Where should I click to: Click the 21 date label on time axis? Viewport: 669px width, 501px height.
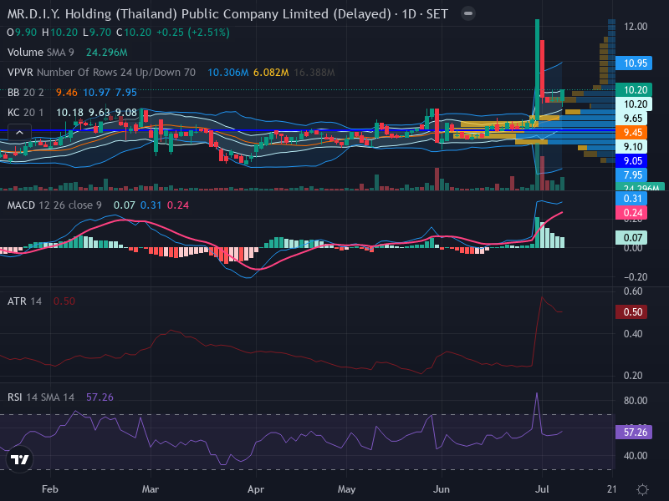pyautogui.click(x=612, y=489)
